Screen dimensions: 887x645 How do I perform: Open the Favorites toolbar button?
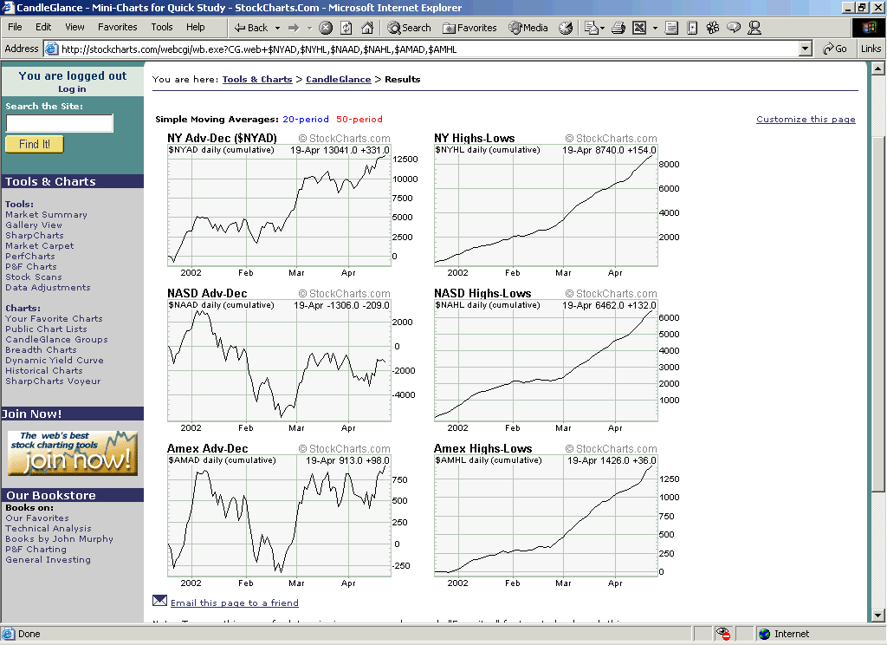[x=469, y=28]
